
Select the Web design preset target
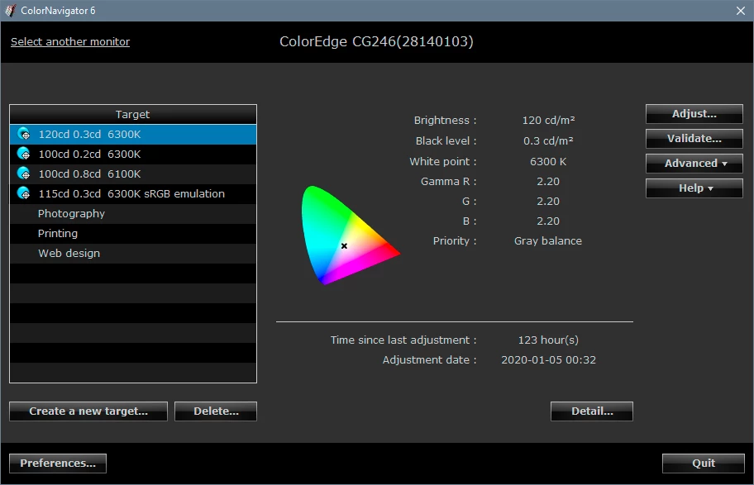tap(133, 253)
